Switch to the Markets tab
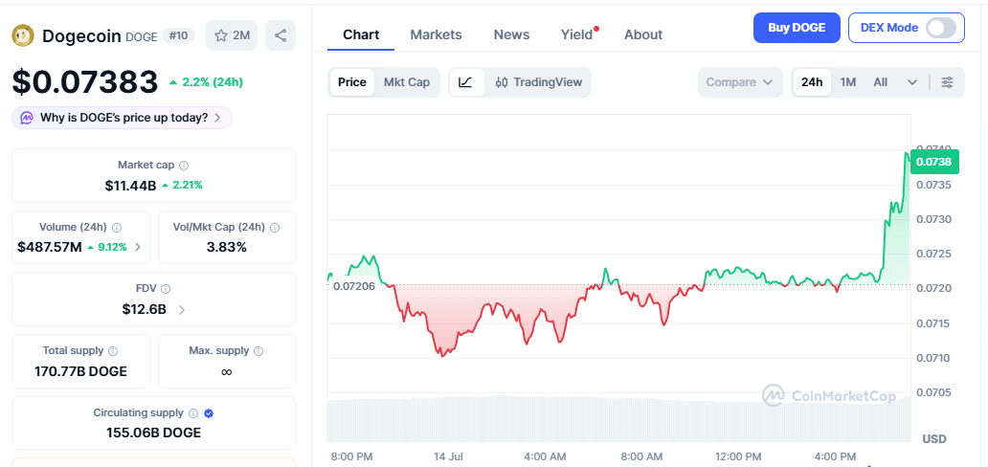The width and height of the screenshot is (988, 467). (436, 34)
